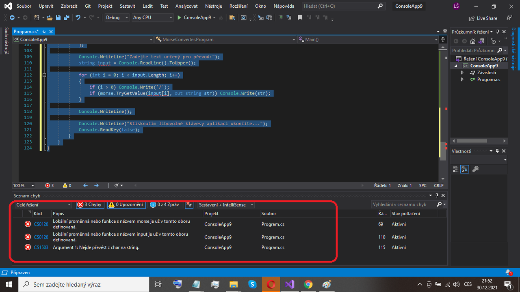Screen dimensions: 520x292
Task: Select the Program.cs editor tab
Action: point(26,31)
